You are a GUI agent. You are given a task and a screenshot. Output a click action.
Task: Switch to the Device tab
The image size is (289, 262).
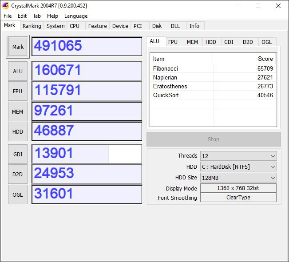coord(120,26)
